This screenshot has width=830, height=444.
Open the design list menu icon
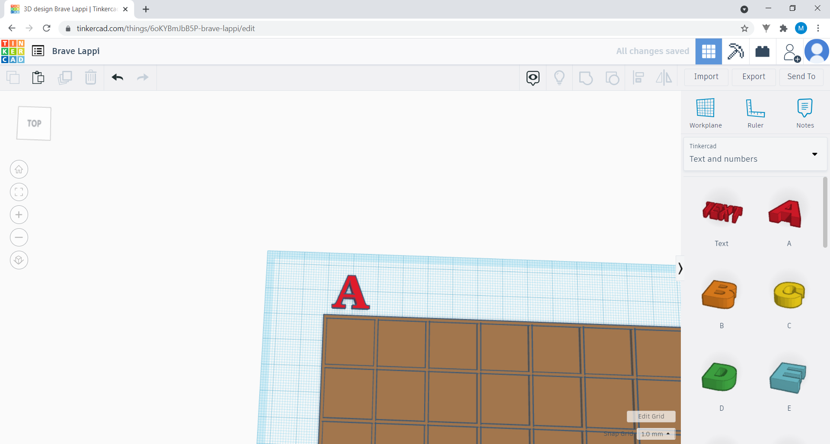pos(38,51)
